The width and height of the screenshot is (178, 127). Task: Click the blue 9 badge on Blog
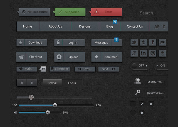pyautogui.click(x=115, y=22)
